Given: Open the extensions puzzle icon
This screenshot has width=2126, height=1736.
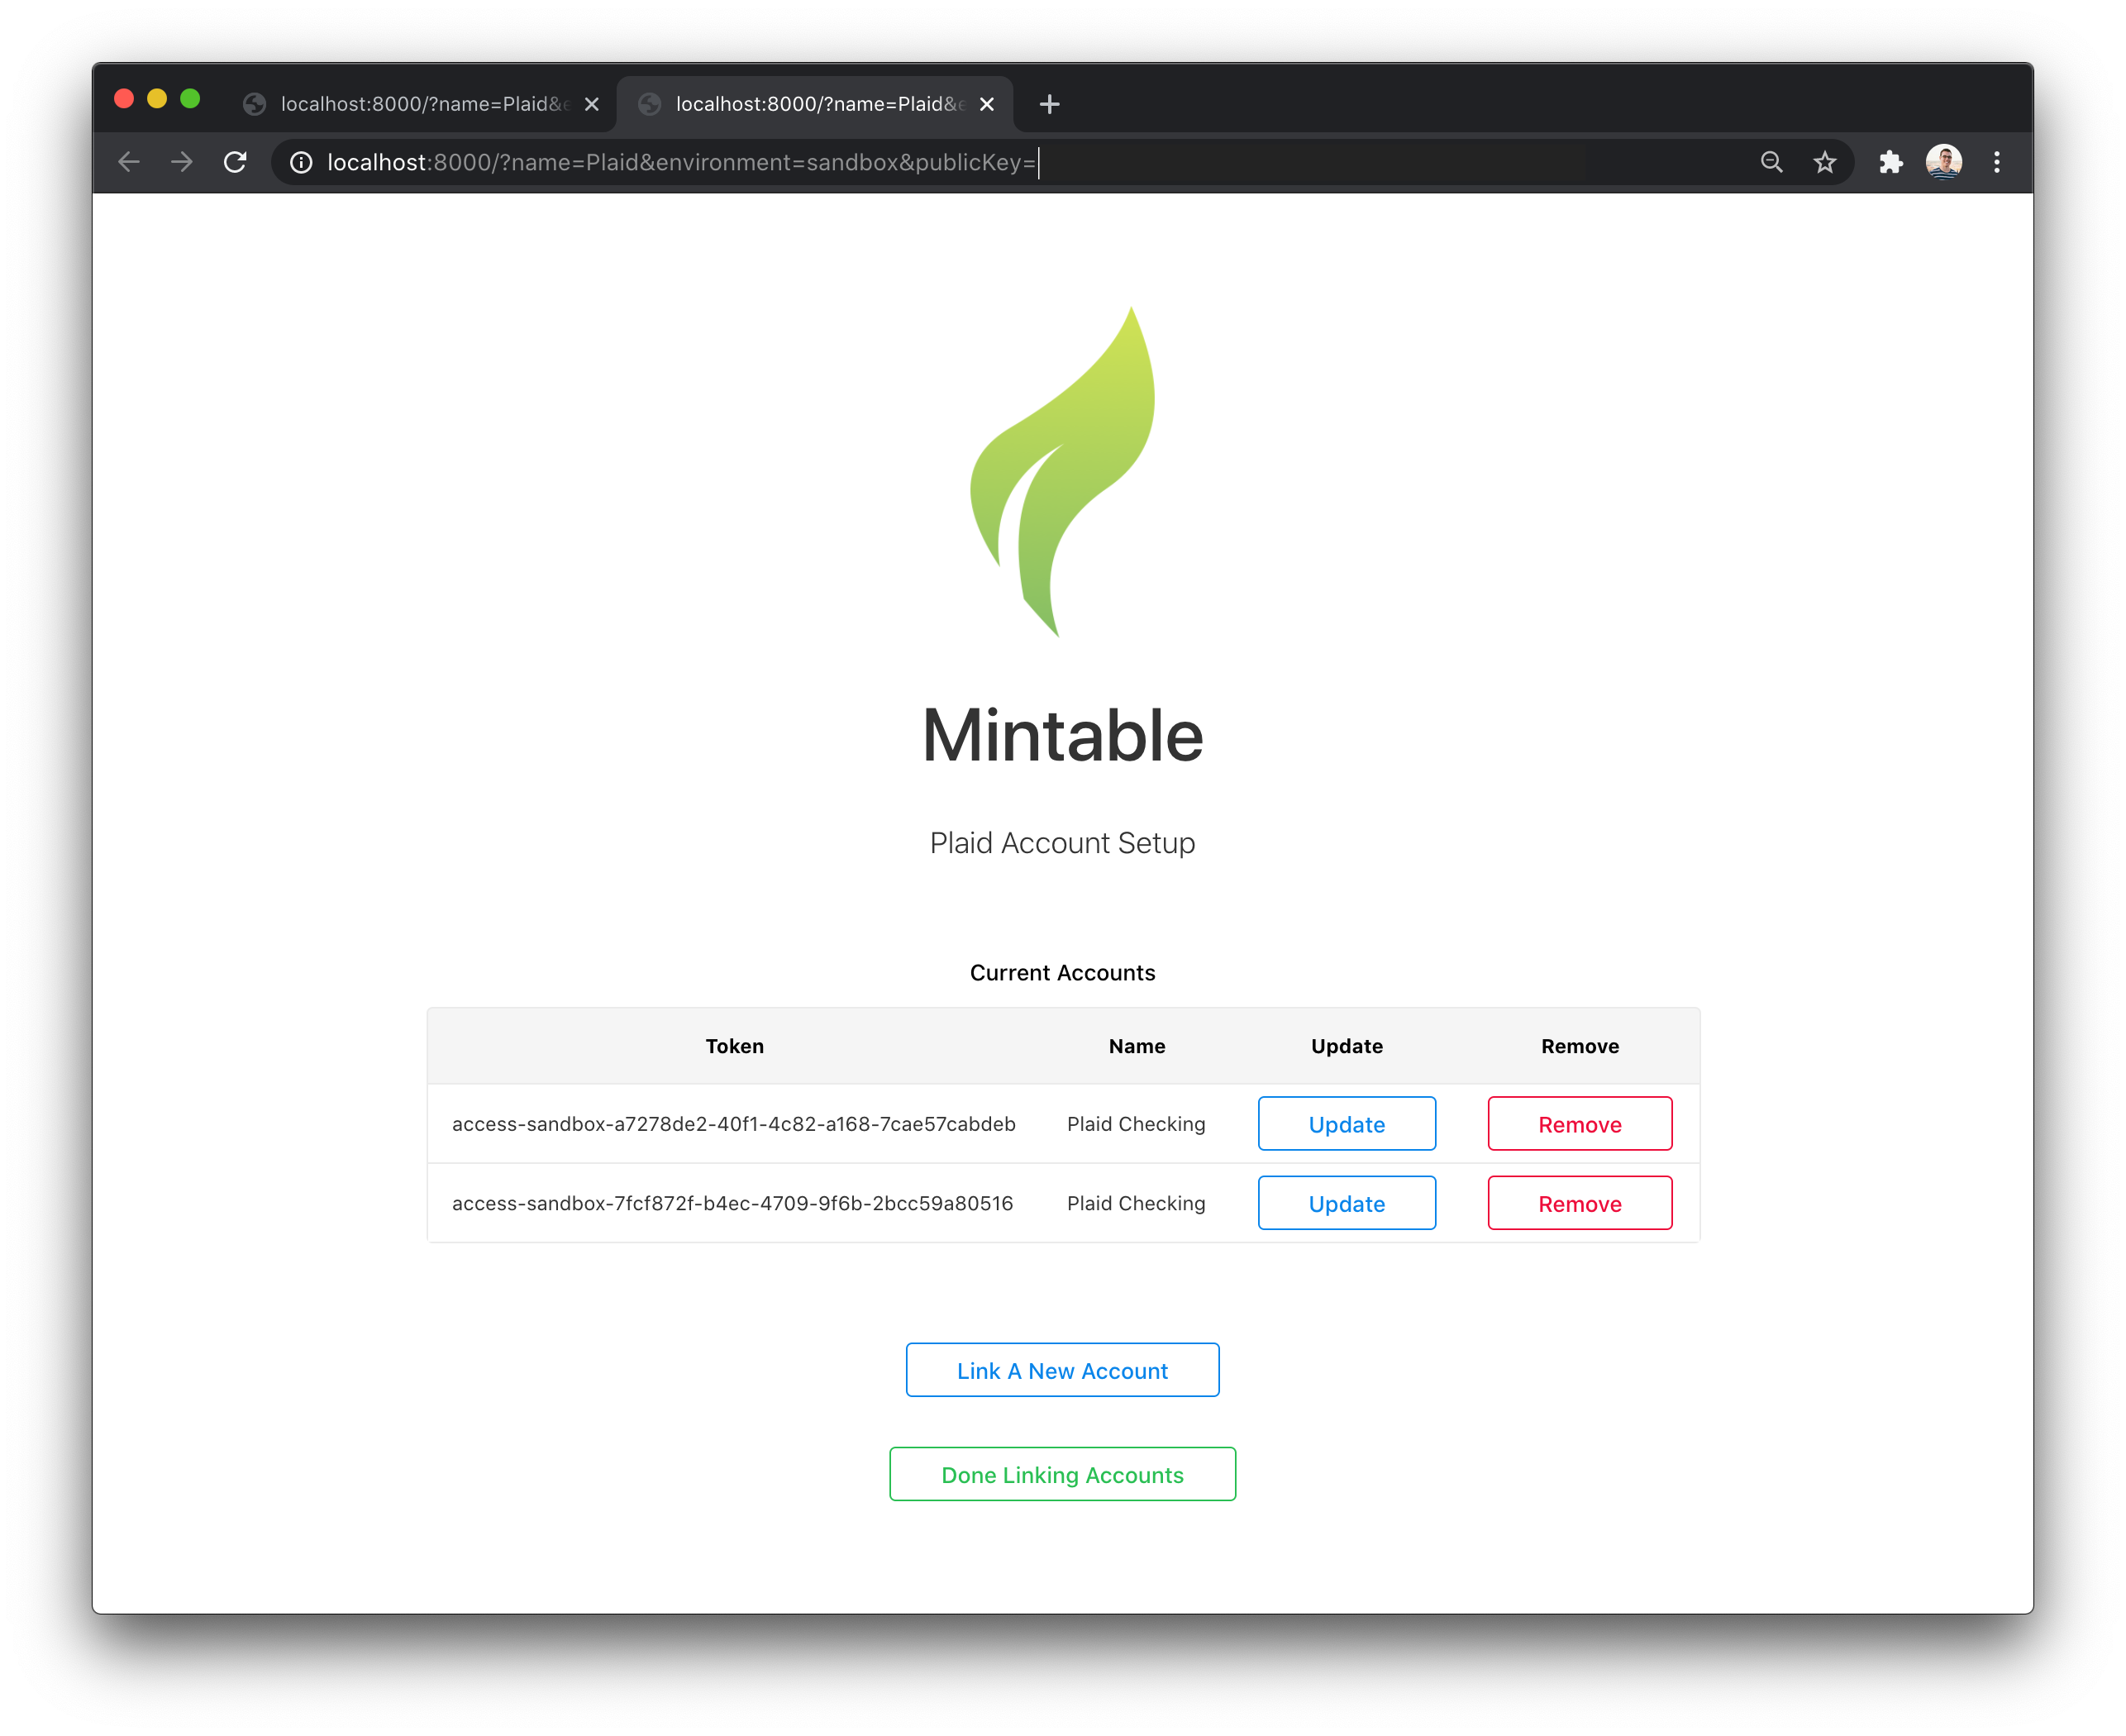Looking at the screenshot, I should coord(1890,162).
